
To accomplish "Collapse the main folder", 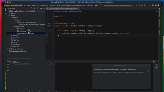I will pyautogui.click(x=12, y=18).
